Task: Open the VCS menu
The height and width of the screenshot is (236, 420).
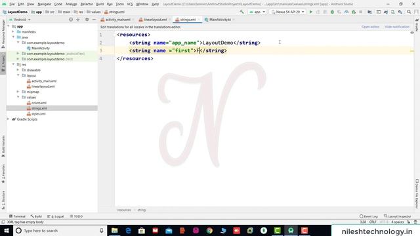Action: click(130, 4)
